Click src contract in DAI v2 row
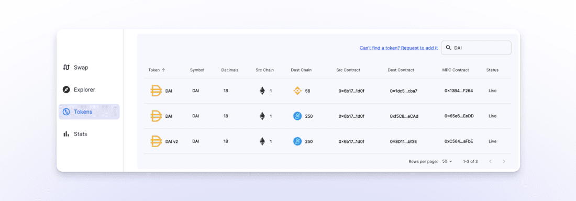Viewport: 576px width, 201px height. pos(351,141)
